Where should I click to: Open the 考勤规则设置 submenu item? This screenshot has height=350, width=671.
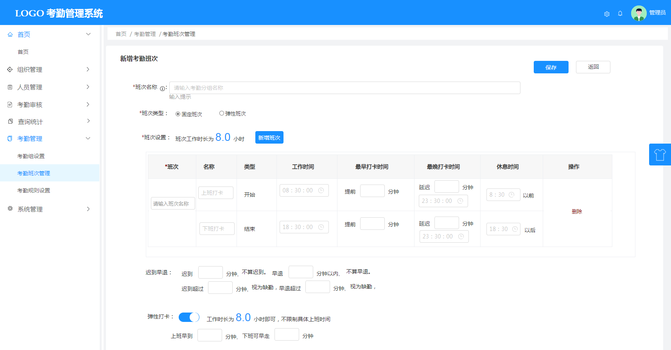tap(34, 190)
